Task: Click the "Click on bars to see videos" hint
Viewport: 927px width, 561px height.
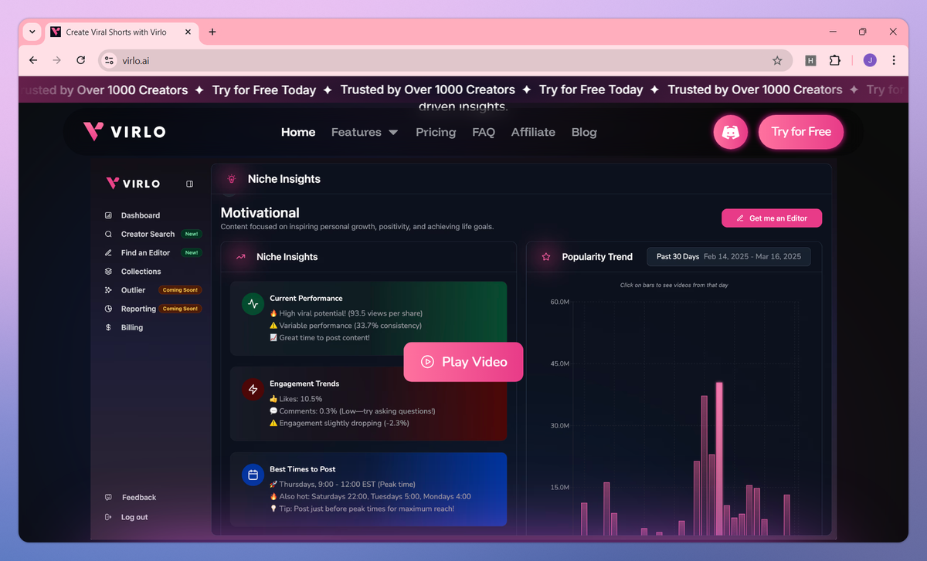Action: (x=674, y=285)
